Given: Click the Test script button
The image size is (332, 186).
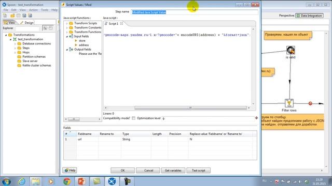Looking at the screenshot, I should (x=198, y=171).
